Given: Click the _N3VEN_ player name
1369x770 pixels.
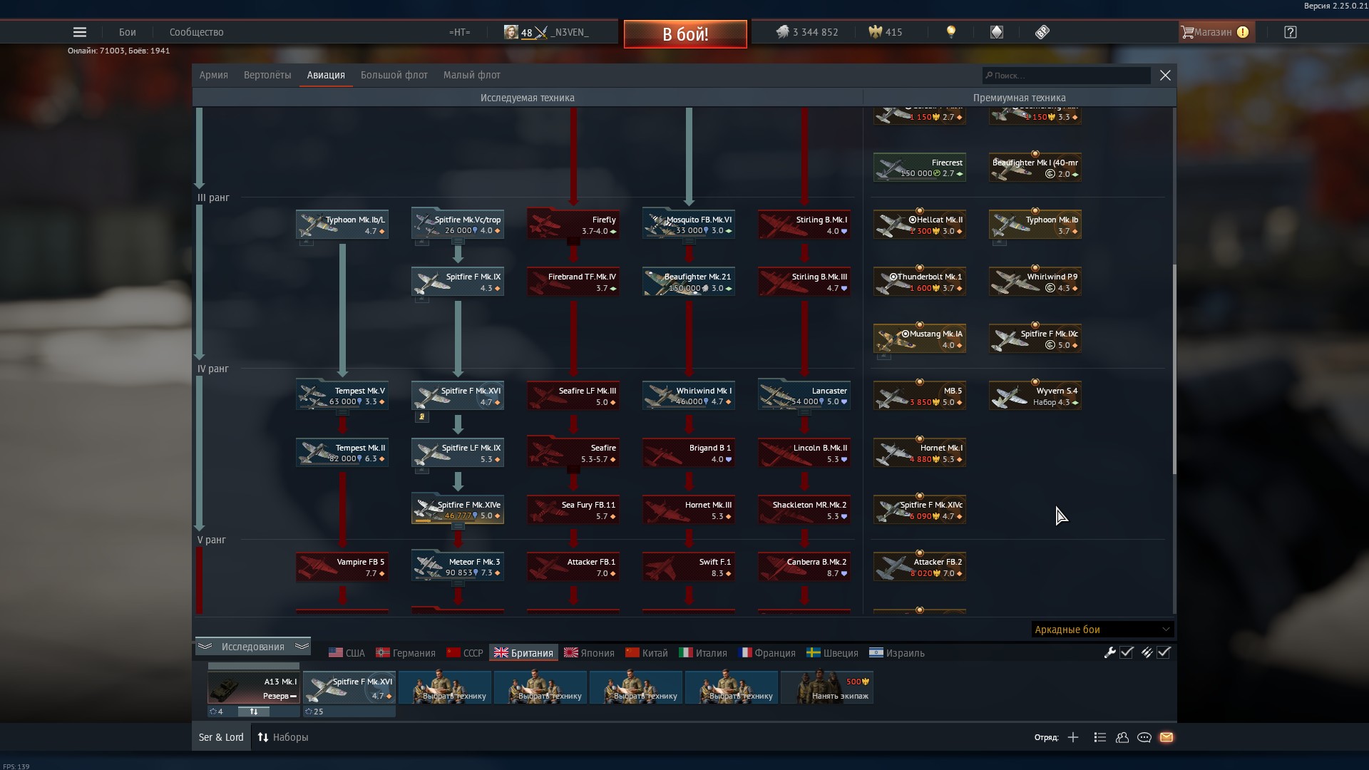Looking at the screenshot, I should point(570,32).
